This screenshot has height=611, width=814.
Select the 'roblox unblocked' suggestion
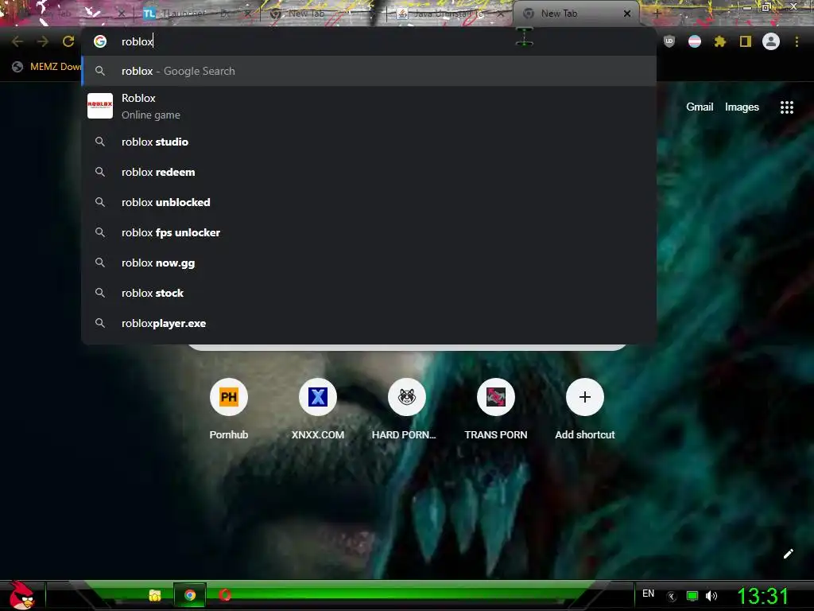pyautogui.click(x=369, y=202)
